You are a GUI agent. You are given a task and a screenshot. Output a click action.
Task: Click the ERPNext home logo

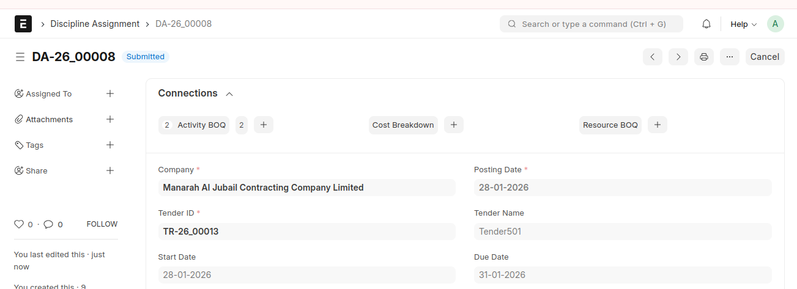(23, 24)
